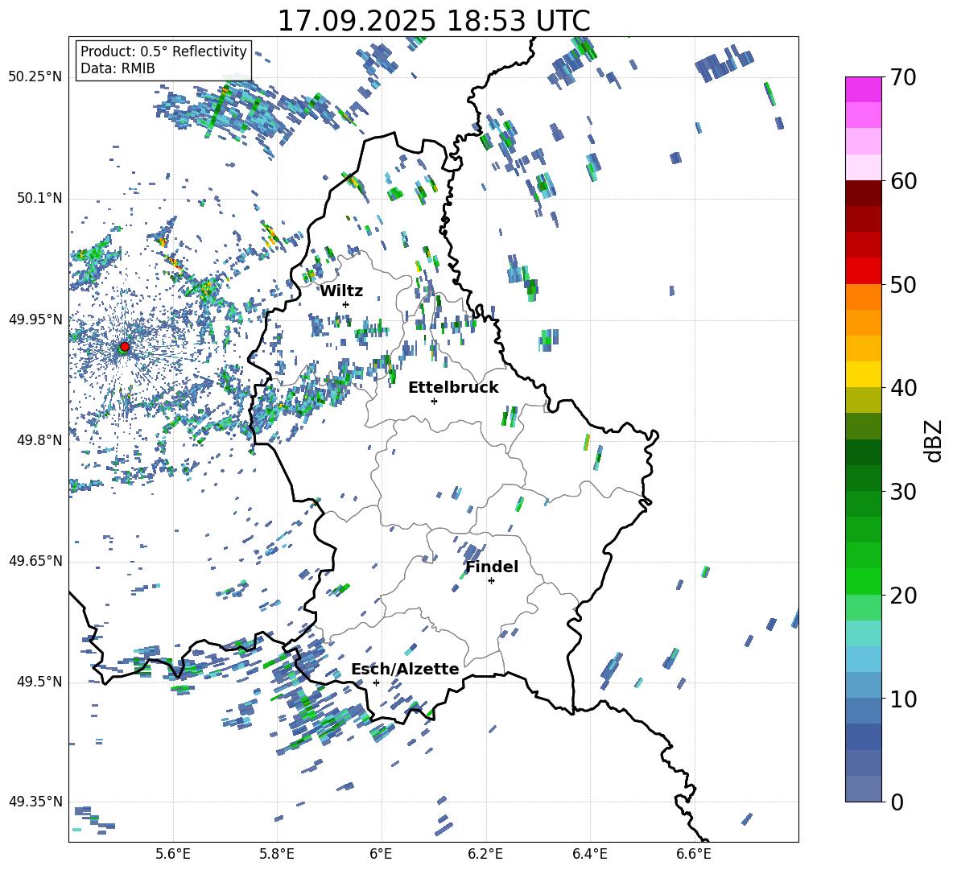Click the 'Data: RMIB' text

click(118, 68)
